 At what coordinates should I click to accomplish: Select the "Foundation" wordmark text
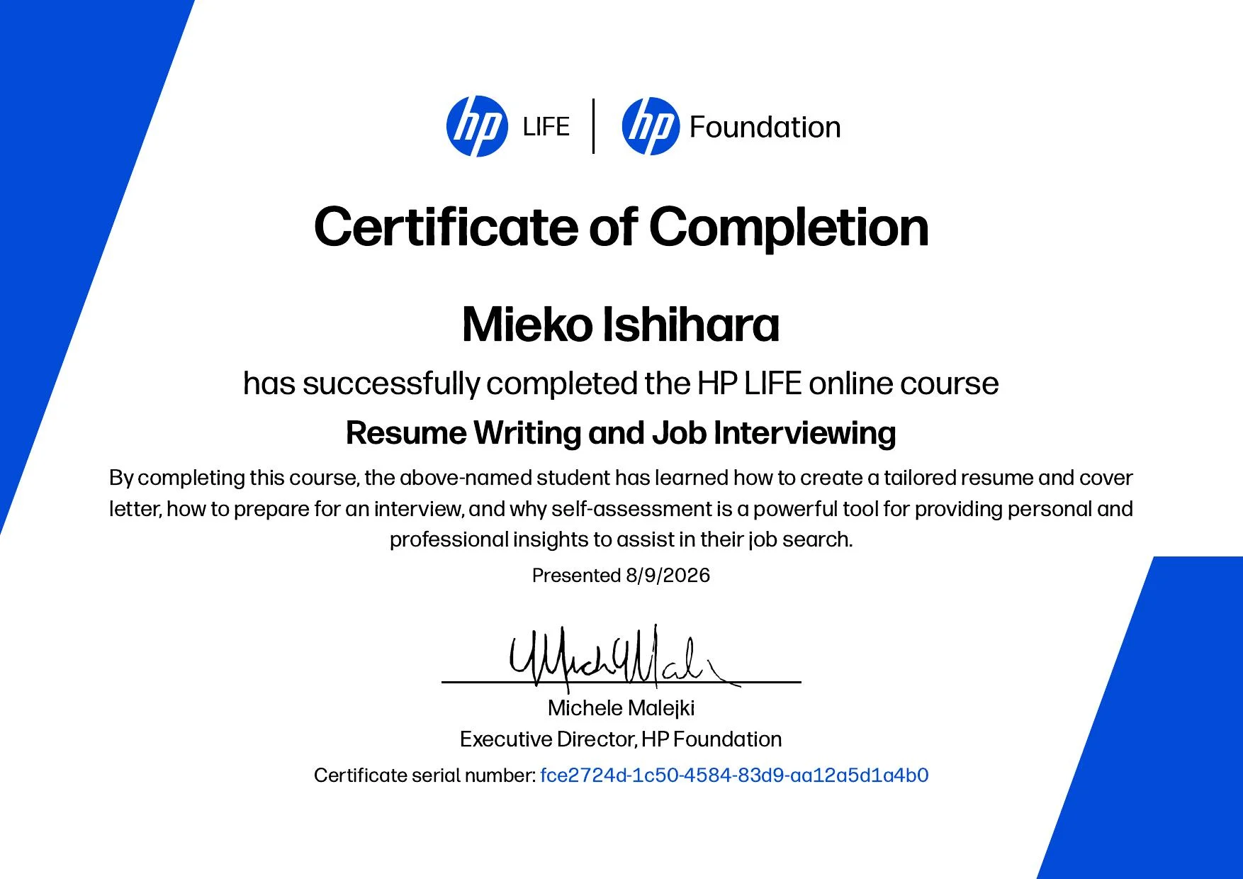coord(765,128)
